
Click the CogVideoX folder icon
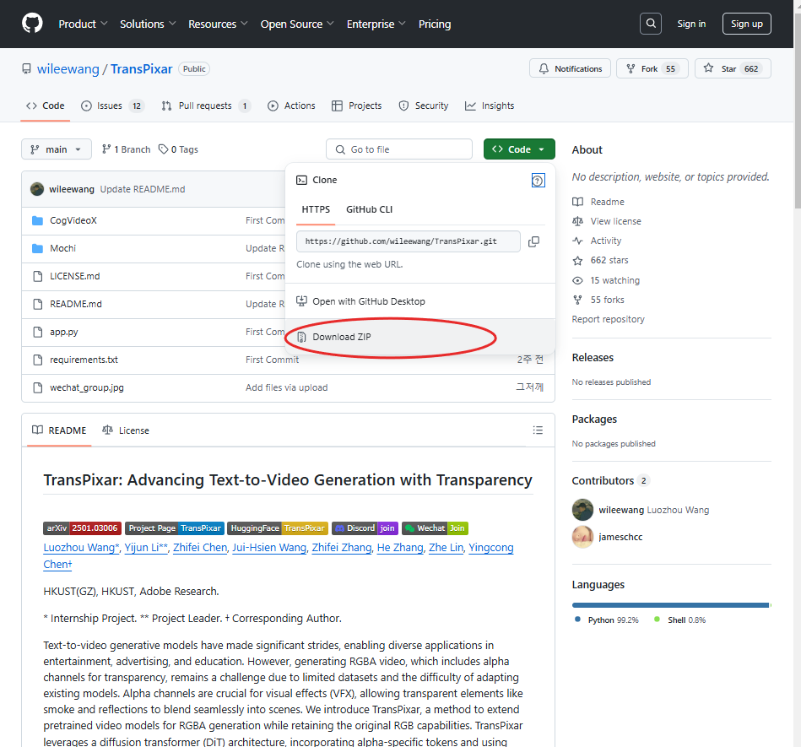[x=37, y=221]
